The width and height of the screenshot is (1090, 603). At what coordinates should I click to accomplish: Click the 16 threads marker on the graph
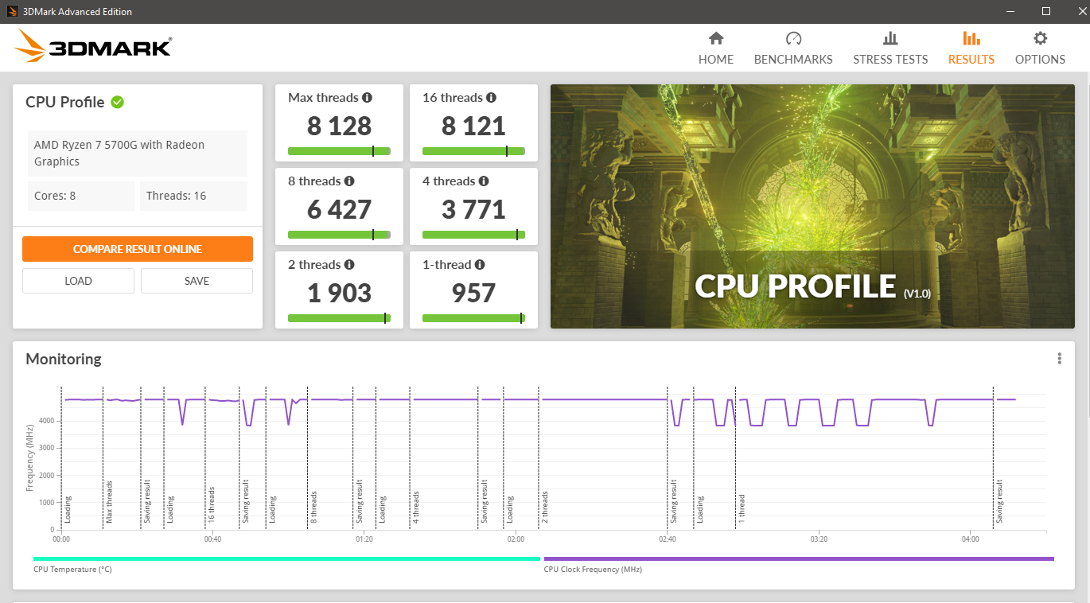pos(212,504)
